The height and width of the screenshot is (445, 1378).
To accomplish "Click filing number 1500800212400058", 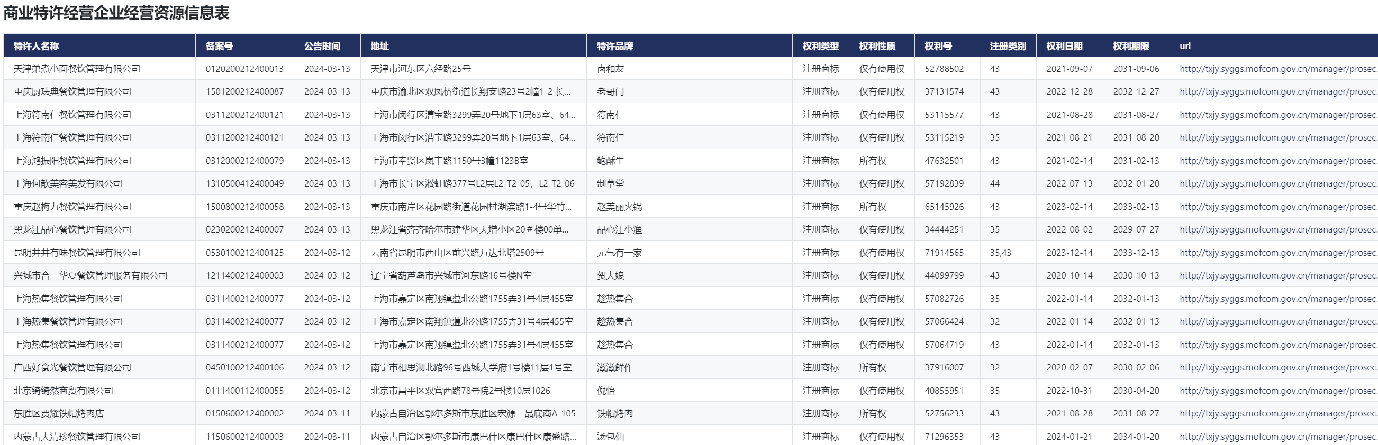I will pos(244,207).
